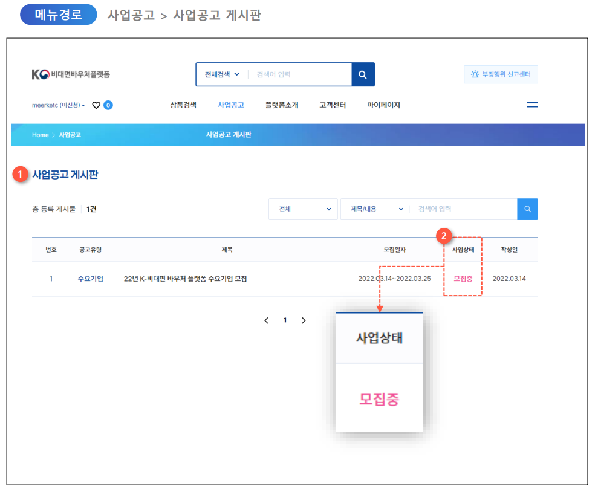Open the 마이페이지 menu
The width and height of the screenshot is (598, 492).
click(x=384, y=105)
